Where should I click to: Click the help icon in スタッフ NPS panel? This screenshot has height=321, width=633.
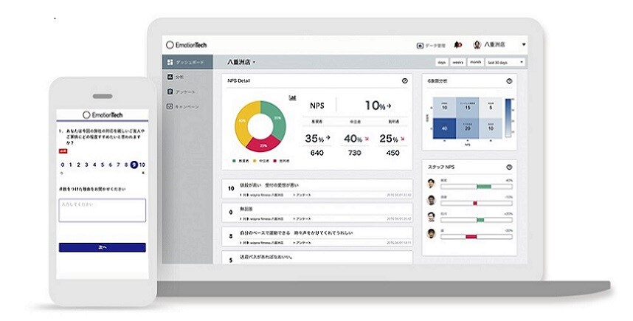(509, 167)
